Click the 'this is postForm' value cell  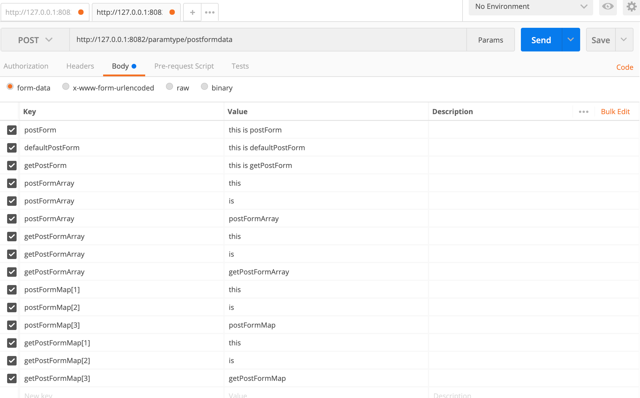coord(326,130)
